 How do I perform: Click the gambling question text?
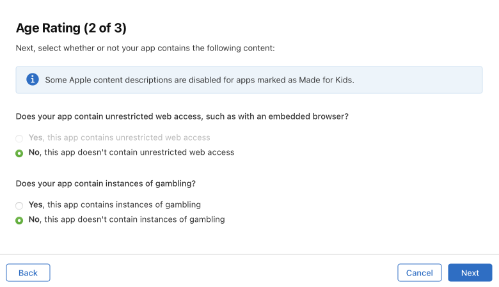(106, 183)
